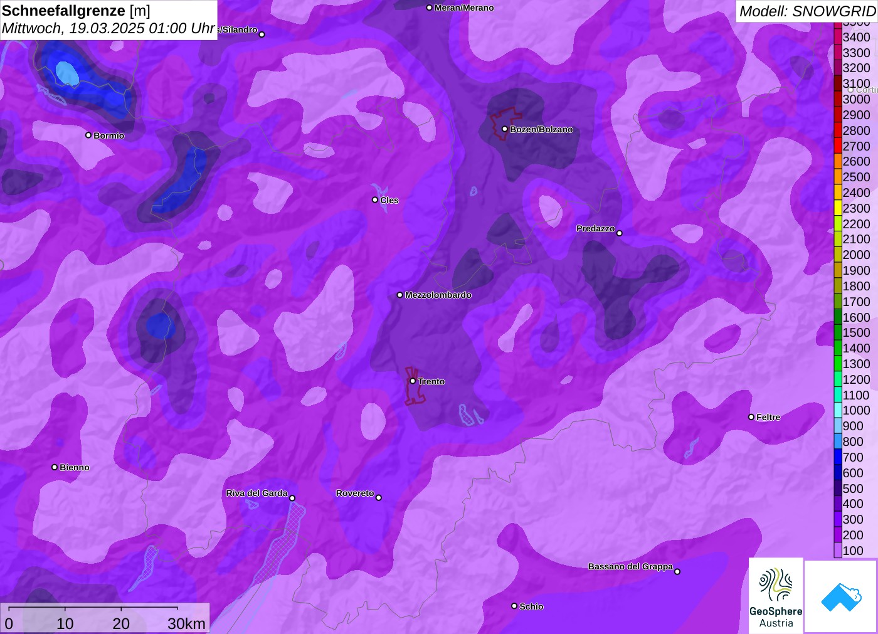This screenshot has width=878, height=634.
Task: Select the Rovereto location marker dot
Action: coord(378,498)
